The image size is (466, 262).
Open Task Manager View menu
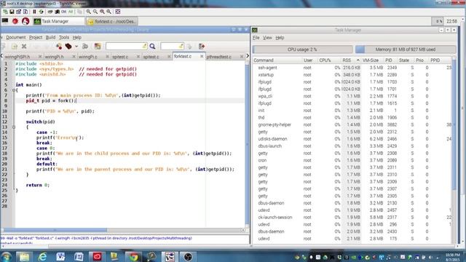(x=267, y=38)
